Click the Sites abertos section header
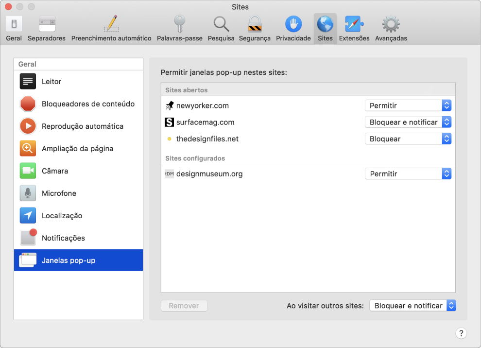Image resolution: width=481 pixels, height=348 pixels. [187, 90]
